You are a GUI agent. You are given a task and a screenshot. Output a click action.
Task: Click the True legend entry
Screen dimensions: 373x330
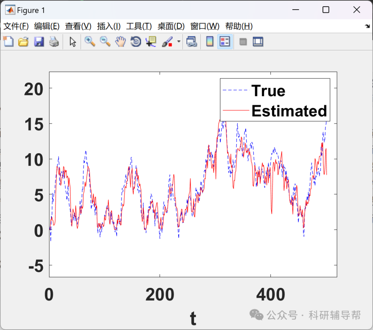point(268,90)
